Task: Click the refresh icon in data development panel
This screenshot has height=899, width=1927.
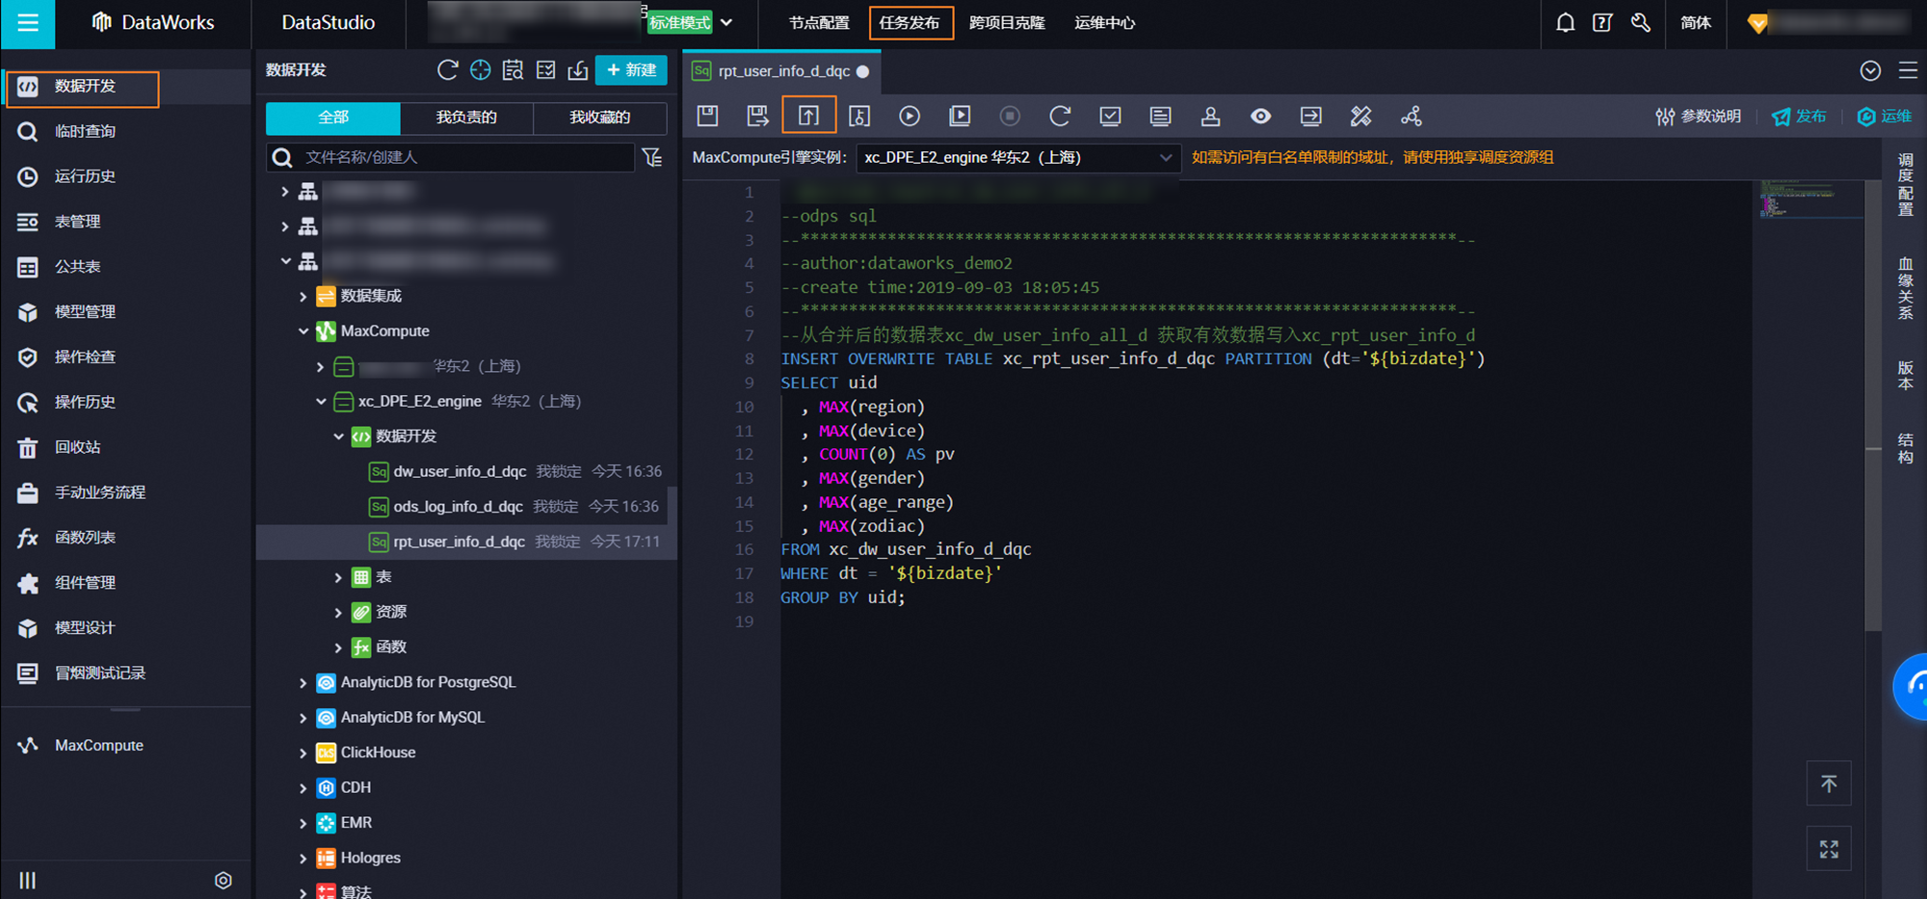Action: (x=447, y=70)
